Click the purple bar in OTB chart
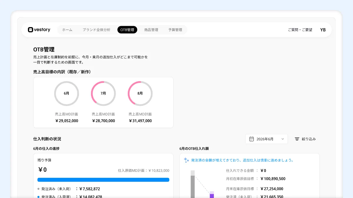 [x=212, y=195]
